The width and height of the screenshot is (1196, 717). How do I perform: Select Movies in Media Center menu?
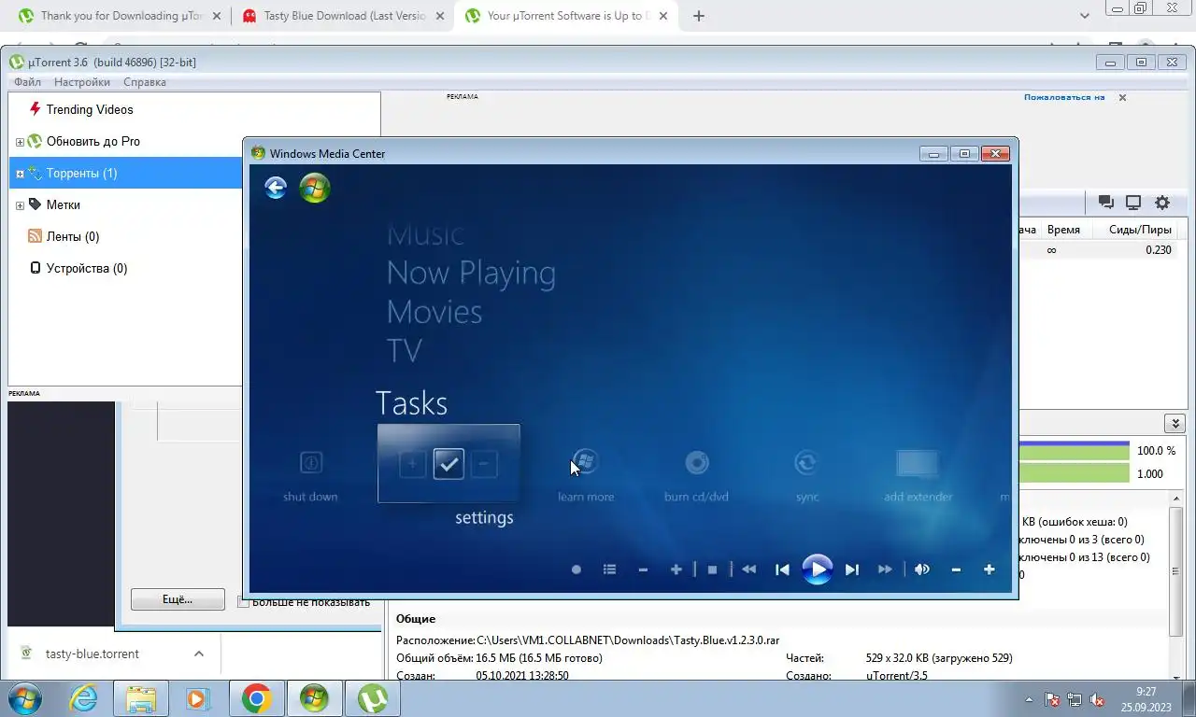point(434,312)
